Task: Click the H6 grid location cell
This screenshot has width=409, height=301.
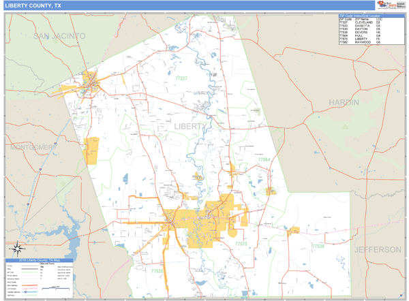Action: tap(378, 32)
